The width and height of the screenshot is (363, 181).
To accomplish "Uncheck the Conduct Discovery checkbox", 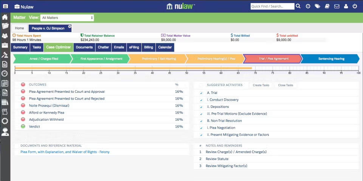I will click(x=201, y=100).
